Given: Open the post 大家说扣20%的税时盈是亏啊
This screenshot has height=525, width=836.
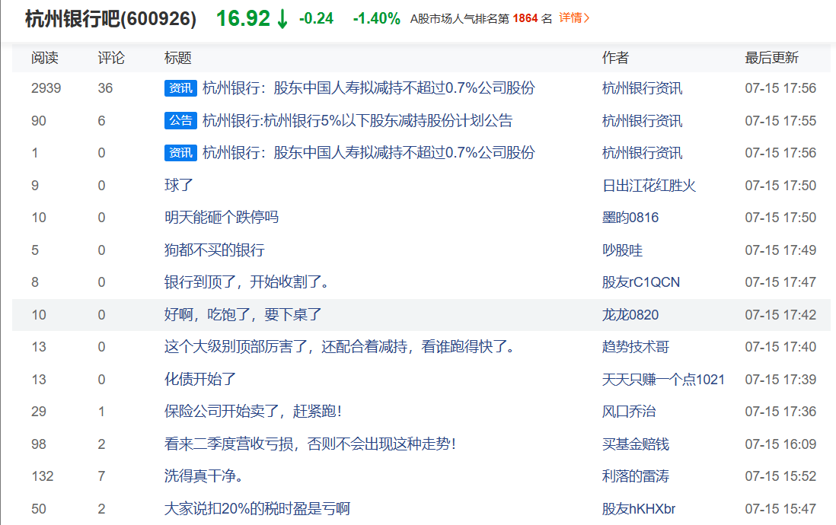Looking at the screenshot, I should (257, 508).
